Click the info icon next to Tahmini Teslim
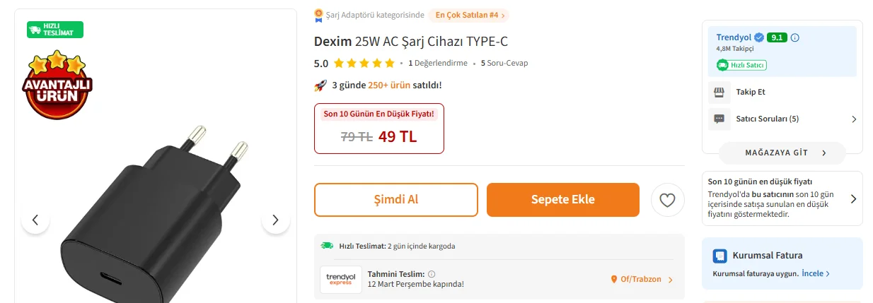The image size is (873, 303). point(432,274)
